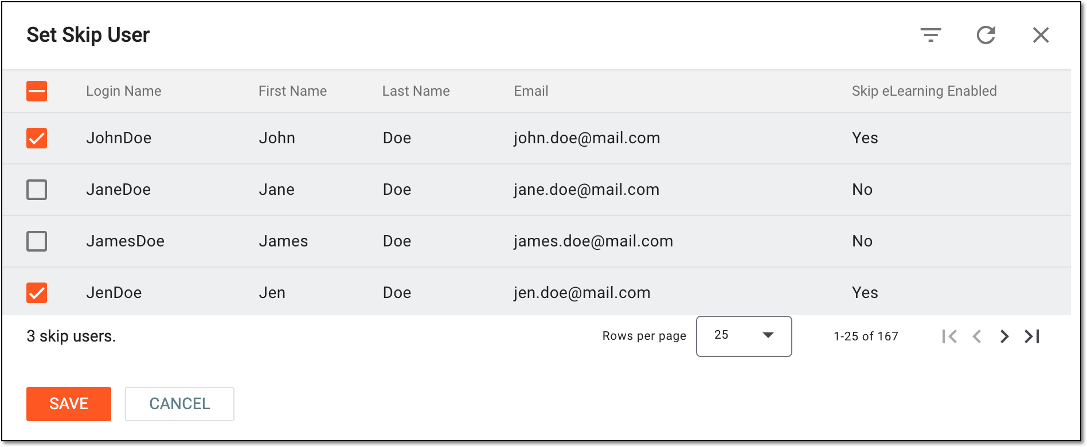Click email john.doe@mail.com
This screenshot has height=447, width=1087.
(586, 138)
